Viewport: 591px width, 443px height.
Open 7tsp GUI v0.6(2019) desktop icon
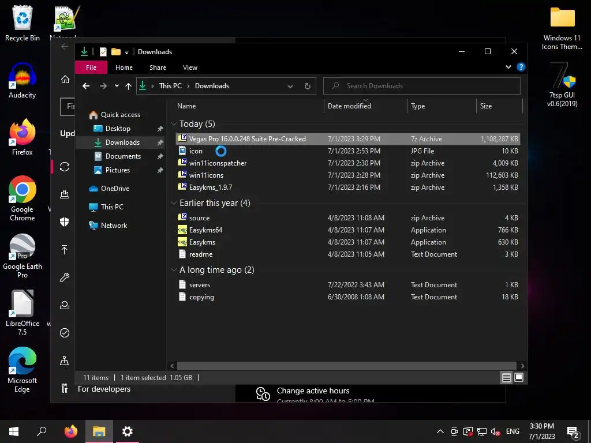point(562,84)
